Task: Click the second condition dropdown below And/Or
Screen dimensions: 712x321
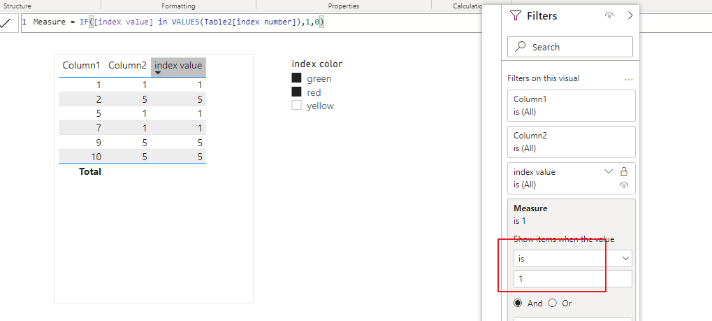Action: click(572, 319)
